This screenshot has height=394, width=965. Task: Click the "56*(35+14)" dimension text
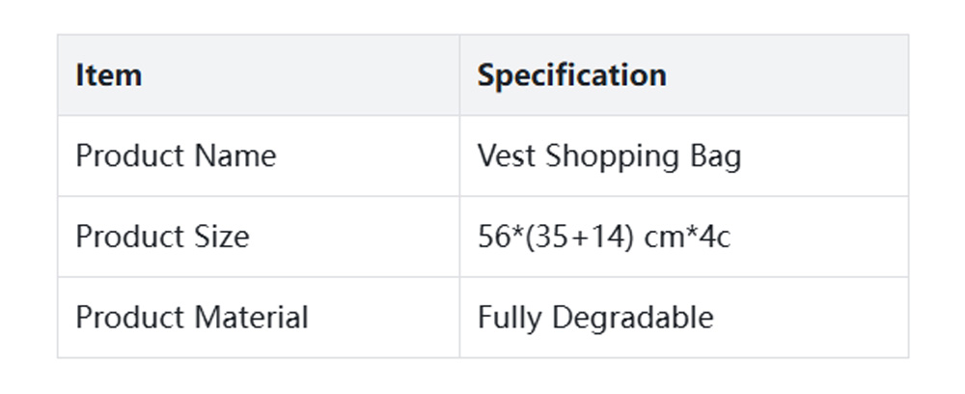click(x=555, y=237)
